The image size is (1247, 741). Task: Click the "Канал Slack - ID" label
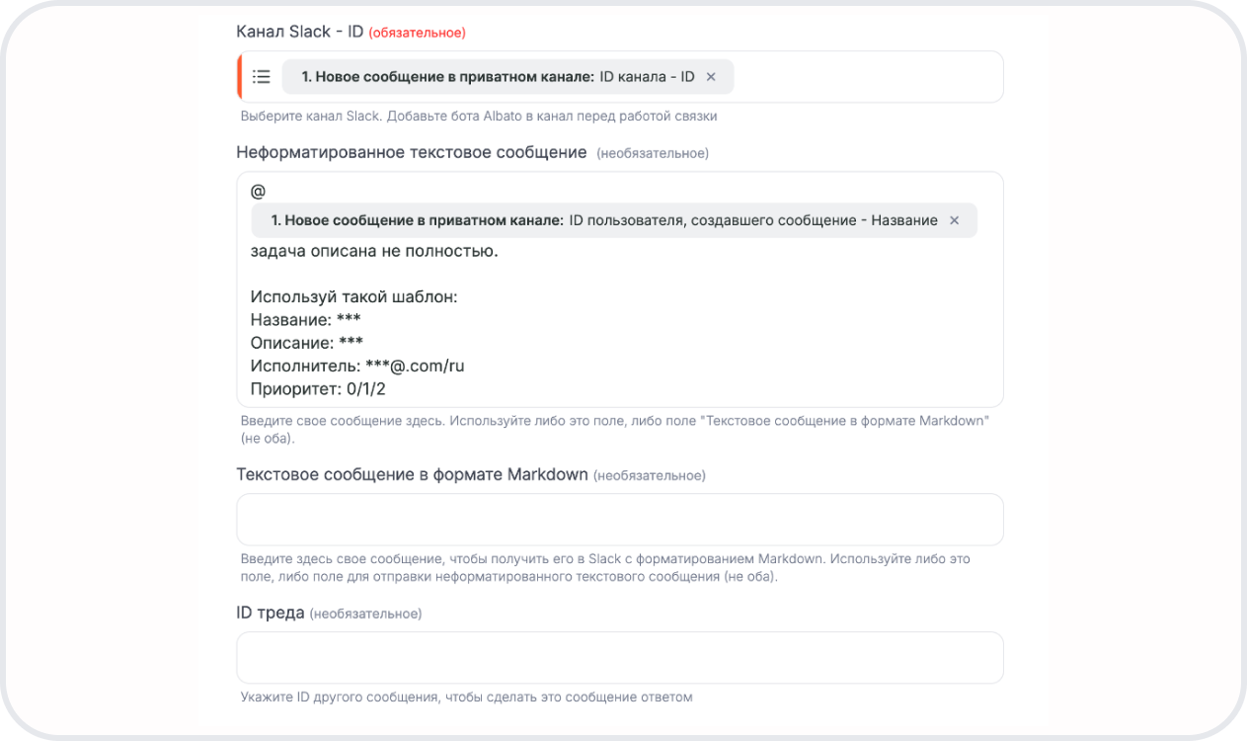pyautogui.click(x=298, y=32)
